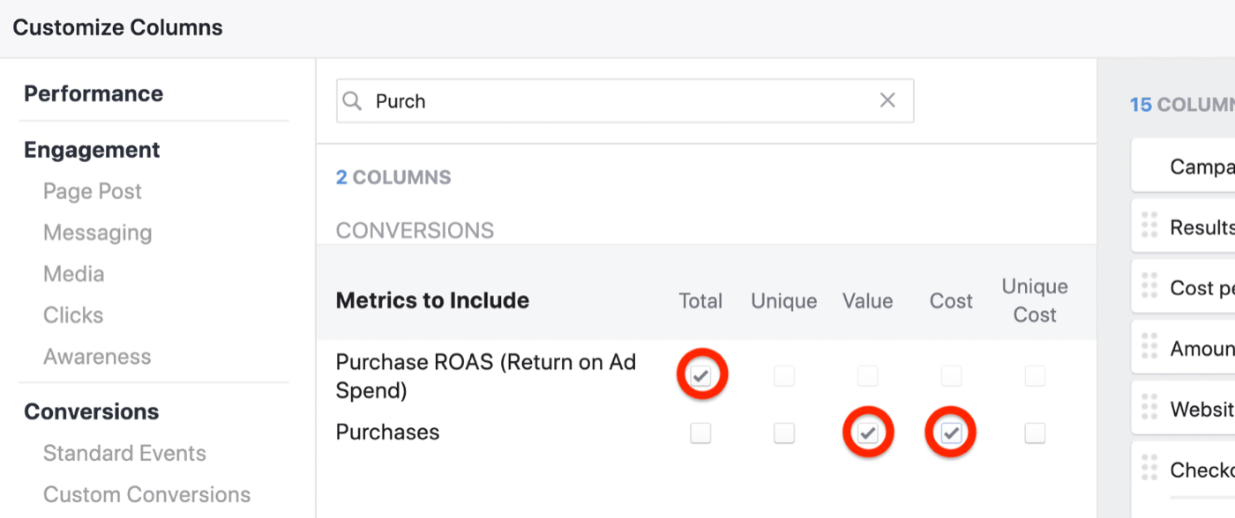Clear the search using the X icon
This screenshot has width=1235, height=518.
point(887,100)
